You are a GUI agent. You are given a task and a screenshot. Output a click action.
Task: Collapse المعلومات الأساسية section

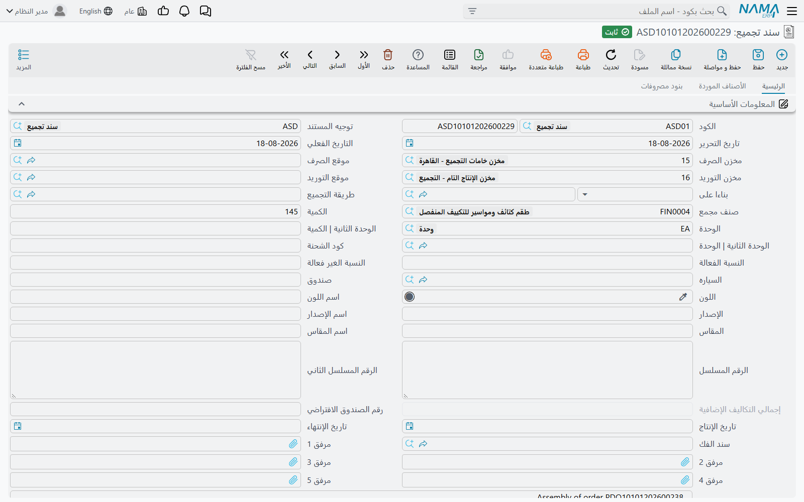[22, 104]
